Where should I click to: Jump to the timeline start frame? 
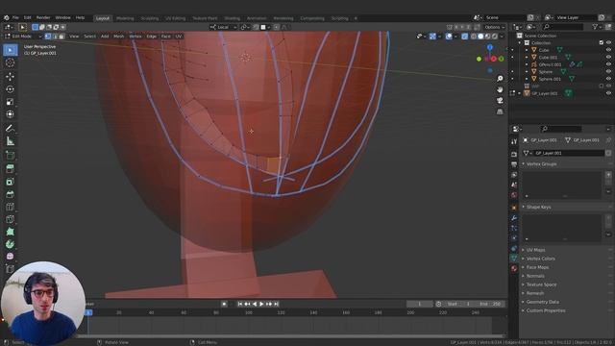pyautogui.click(x=240, y=304)
